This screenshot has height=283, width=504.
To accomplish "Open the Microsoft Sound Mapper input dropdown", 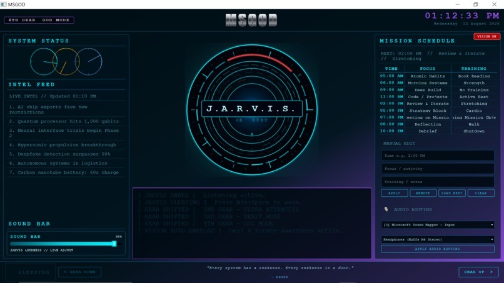I will point(438,225).
